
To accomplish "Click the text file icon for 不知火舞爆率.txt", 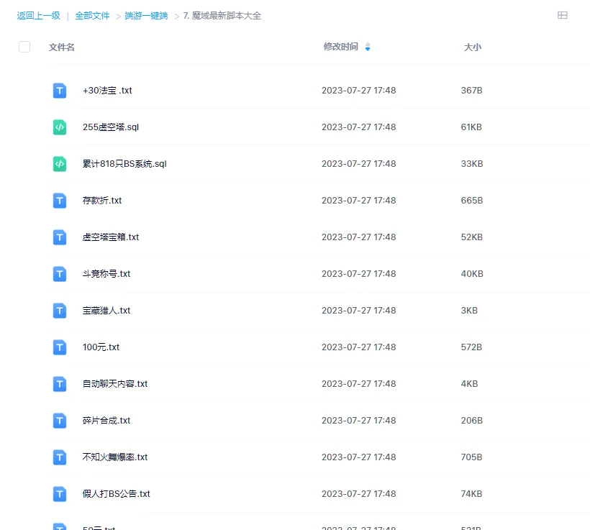I will point(60,457).
